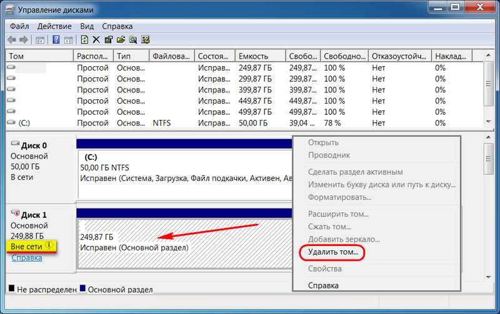The height and width of the screenshot is (314, 500).
Task: Click the magnifier search toolbar icon
Action: point(132,40)
